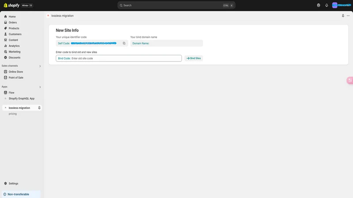Click the Non-transferable info icon
This screenshot has width=353, height=198.
[x=5, y=194]
